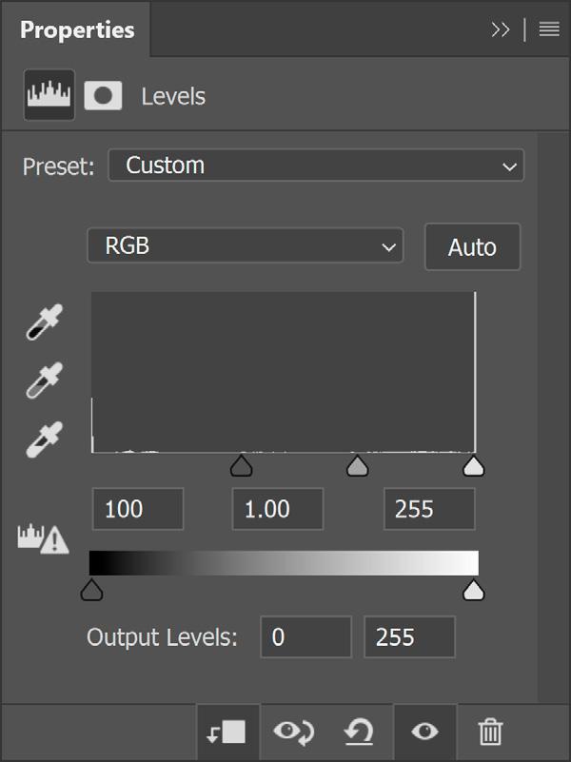Open the RGB channel dropdown
Image resolution: width=571 pixels, height=762 pixels.
(245, 245)
